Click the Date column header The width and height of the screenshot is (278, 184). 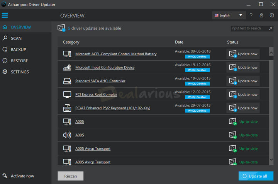tap(179, 42)
